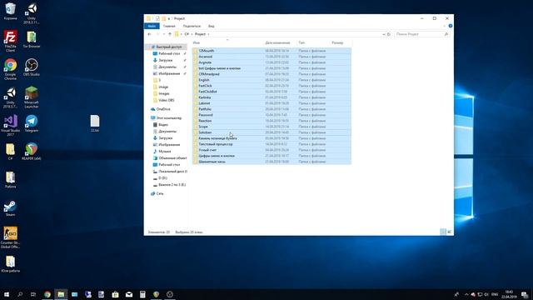
Task: Sort by the Тип column header
Action: (301, 42)
